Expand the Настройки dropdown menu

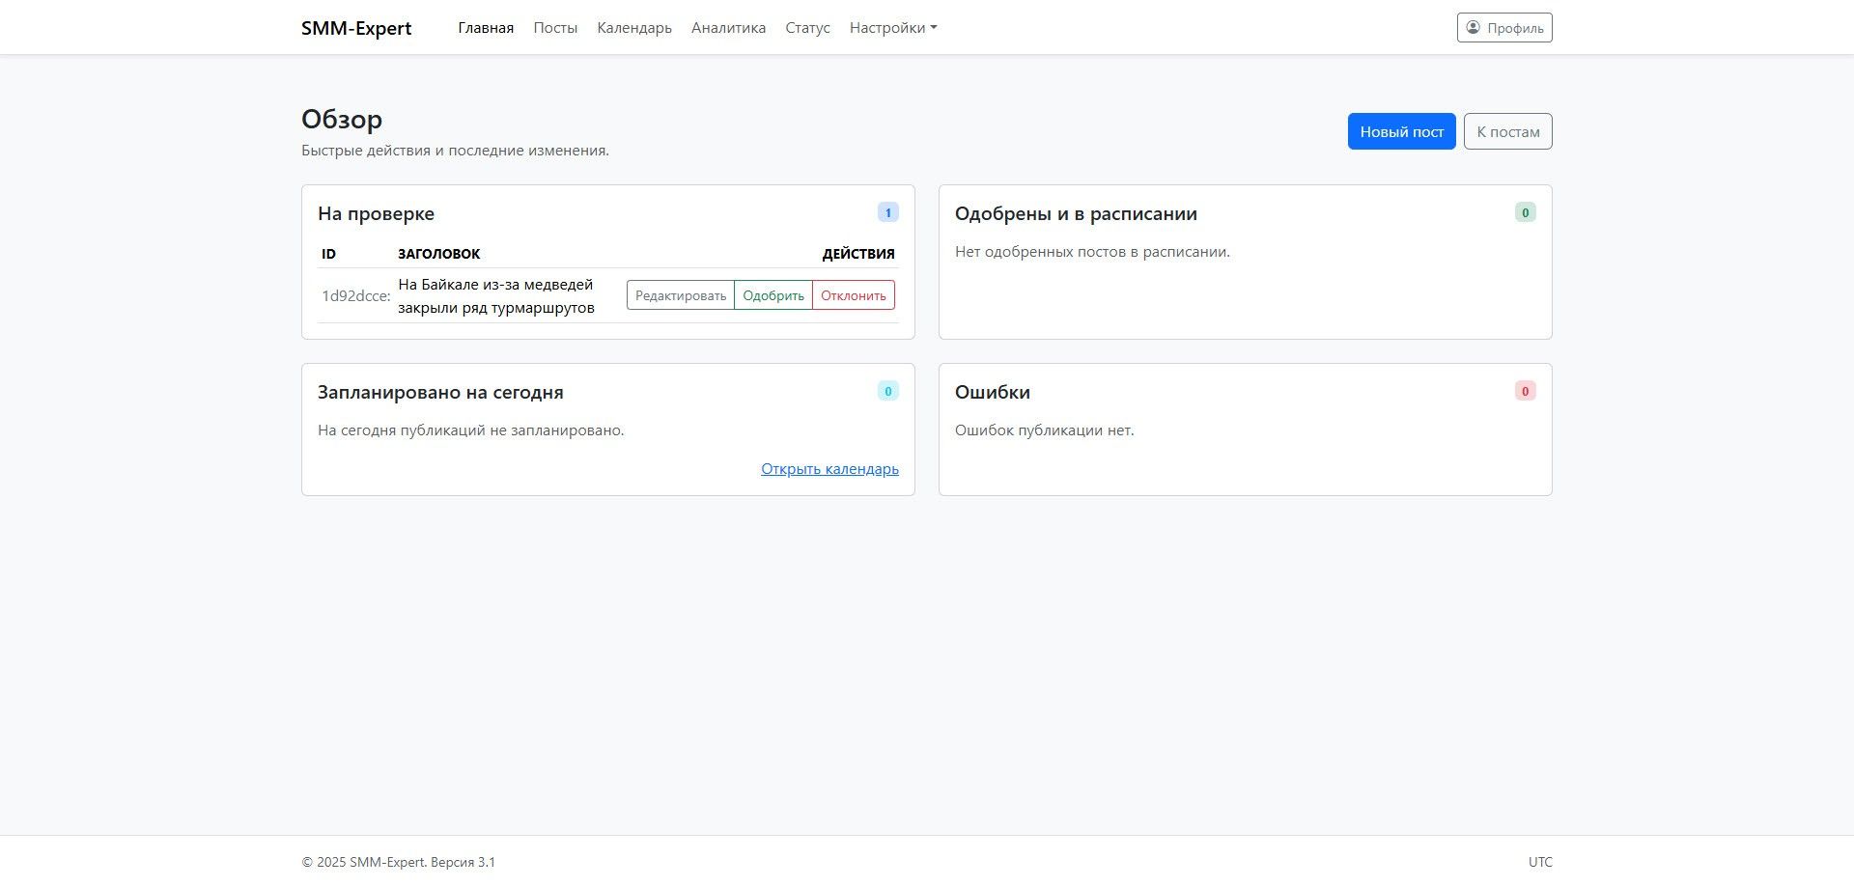tap(893, 28)
